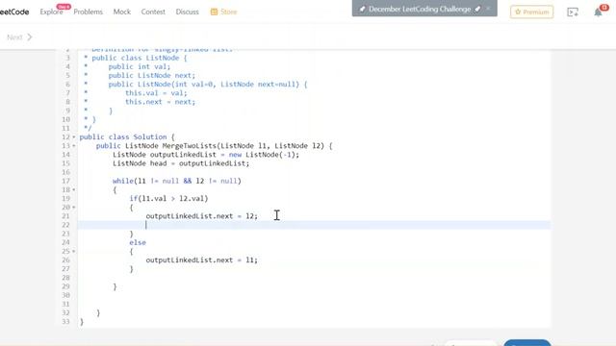This screenshot has height=346, width=616.
Task: Click the blue Submit button at bottom
Action: 527,343
